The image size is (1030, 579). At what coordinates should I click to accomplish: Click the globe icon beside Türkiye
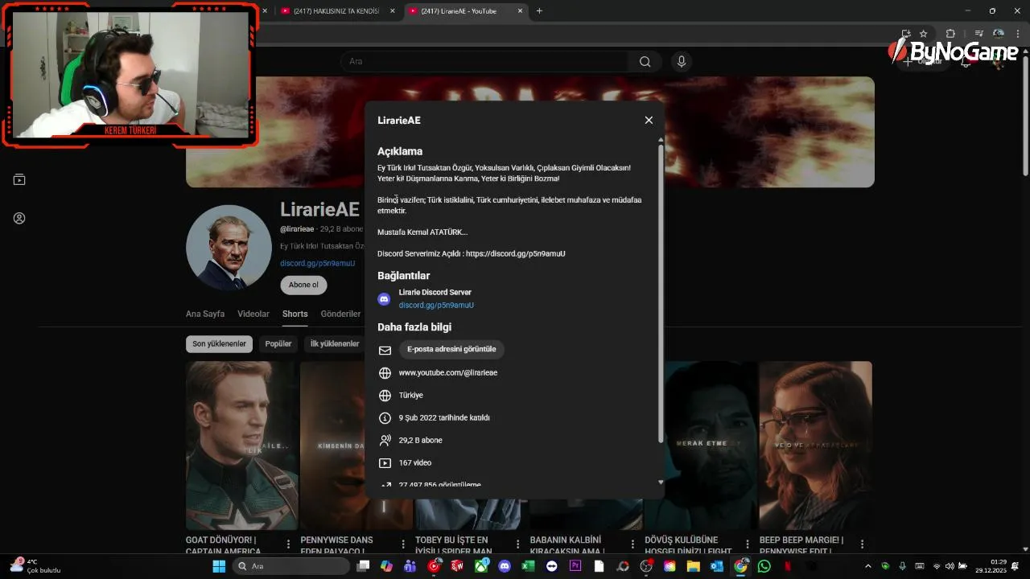click(385, 396)
